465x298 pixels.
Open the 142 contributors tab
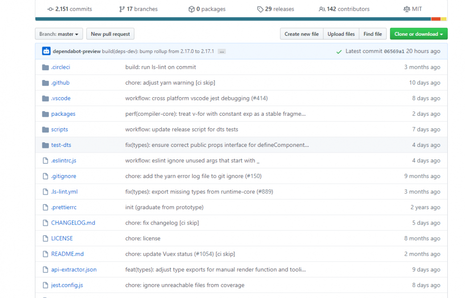344,9
